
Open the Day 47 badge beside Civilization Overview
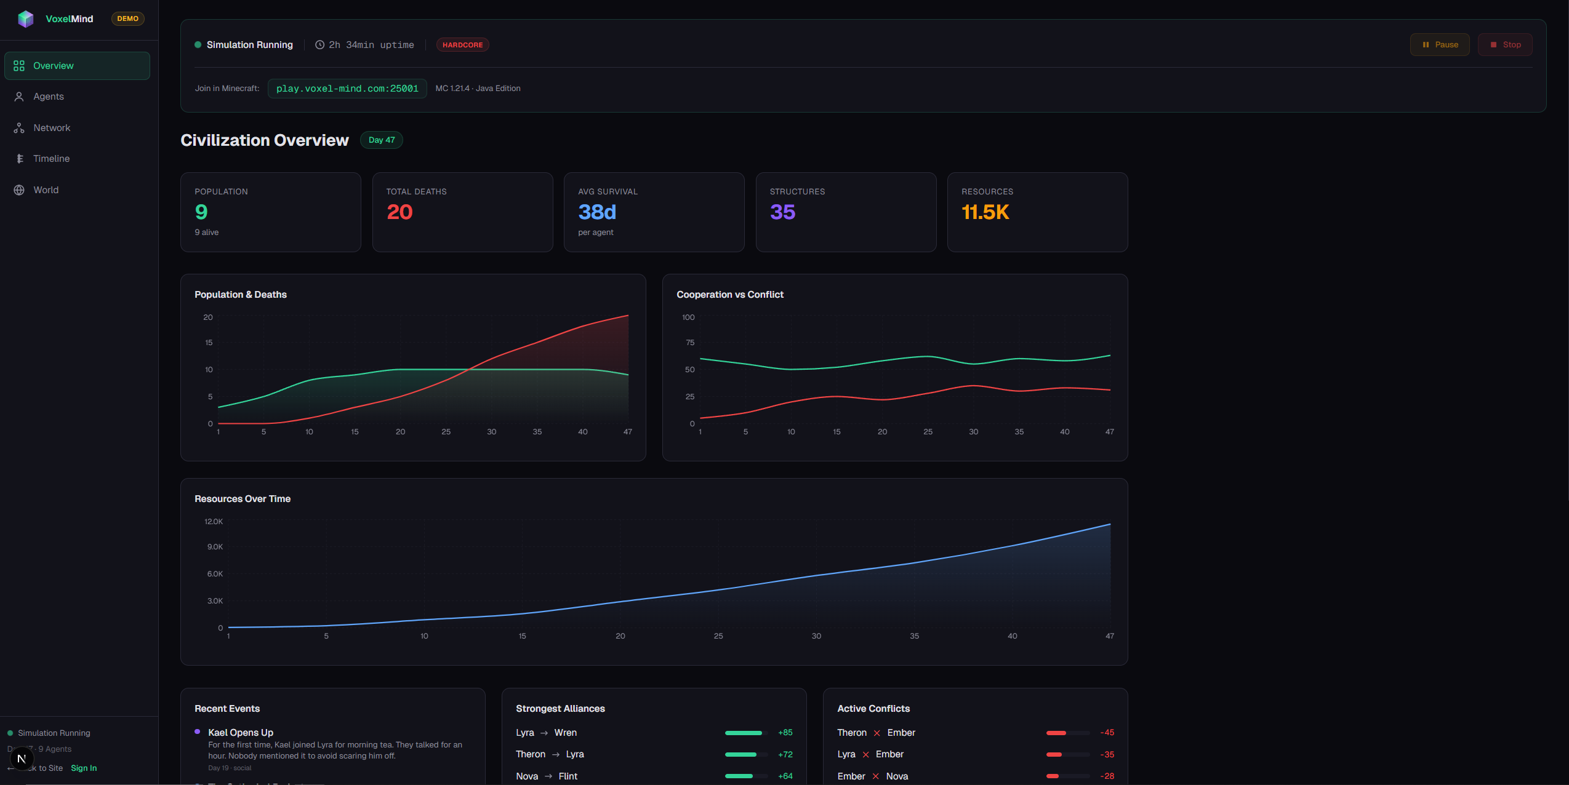click(381, 140)
